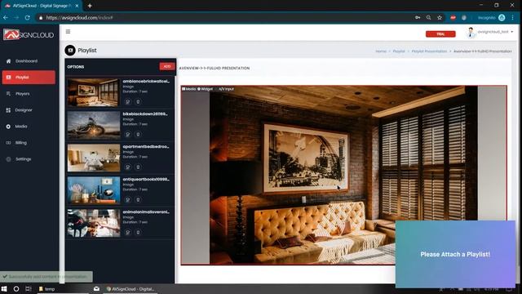Select the ambiancebrickwall thumbnail
The height and width of the screenshot is (294, 522).
click(94, 92)
